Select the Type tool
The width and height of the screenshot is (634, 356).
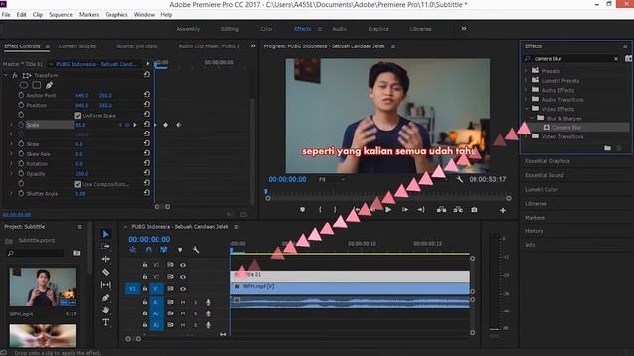tap(106, 322)
